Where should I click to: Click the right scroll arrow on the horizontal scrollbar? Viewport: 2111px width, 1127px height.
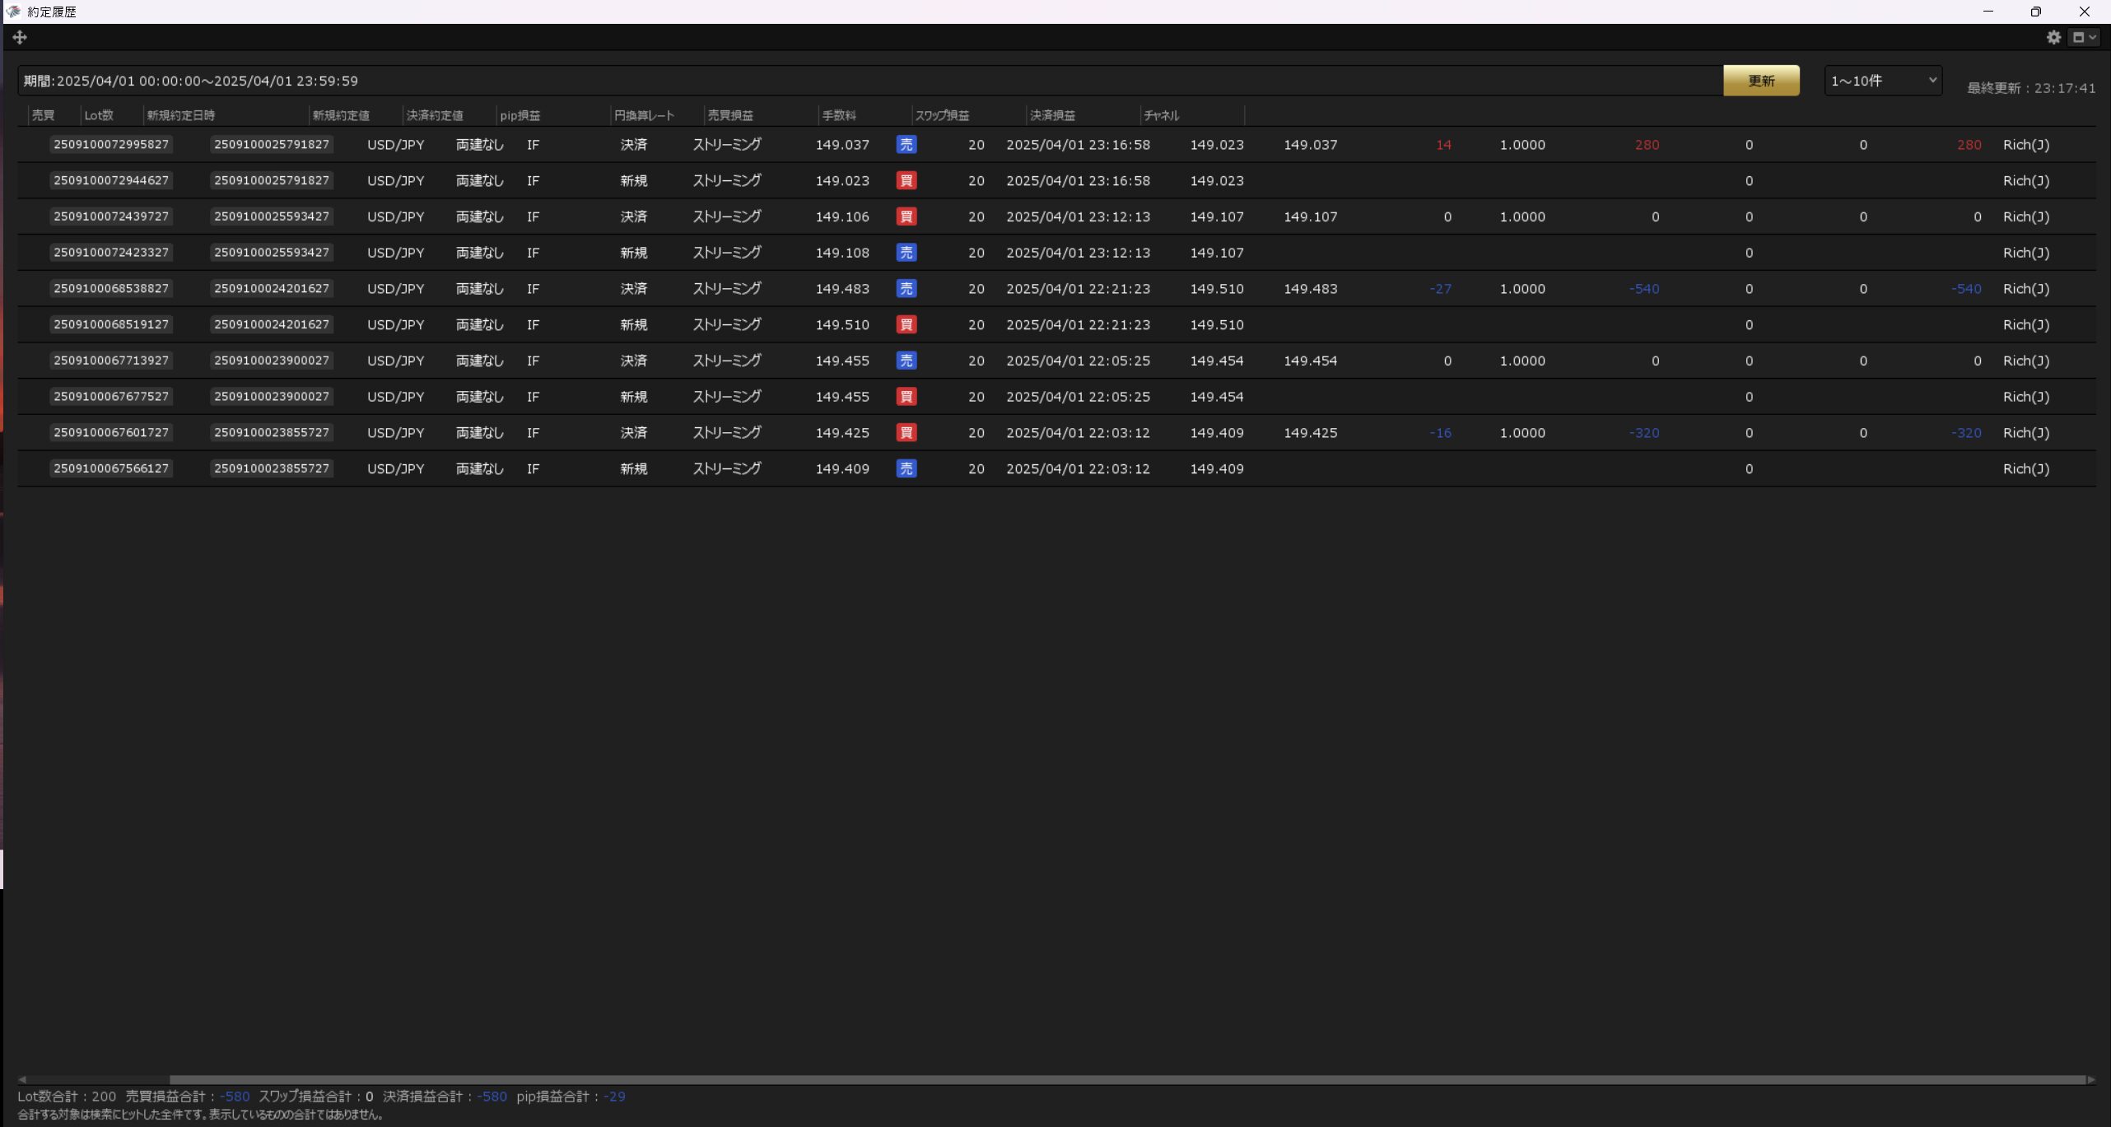2090,1079
